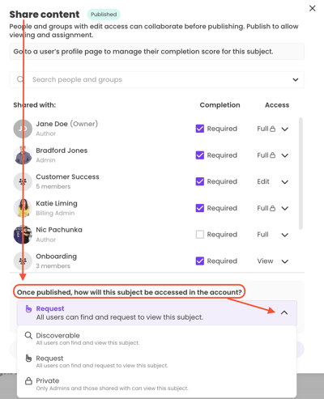Click the hand icon beside the selected Request
The height and width of the screenshot is (399, 324).
coord(28,308)
